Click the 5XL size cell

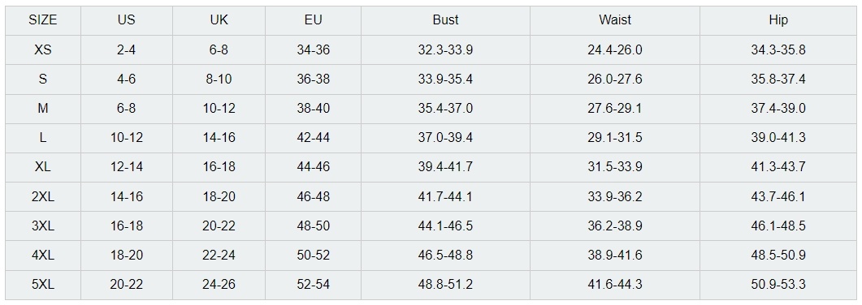[43, 285]
